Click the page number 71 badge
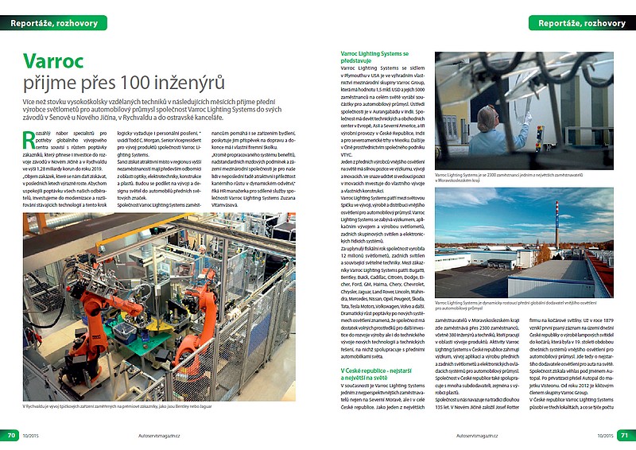 (626, 436)
